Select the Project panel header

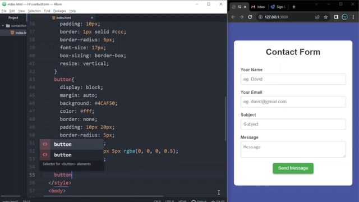click(13, 17)
